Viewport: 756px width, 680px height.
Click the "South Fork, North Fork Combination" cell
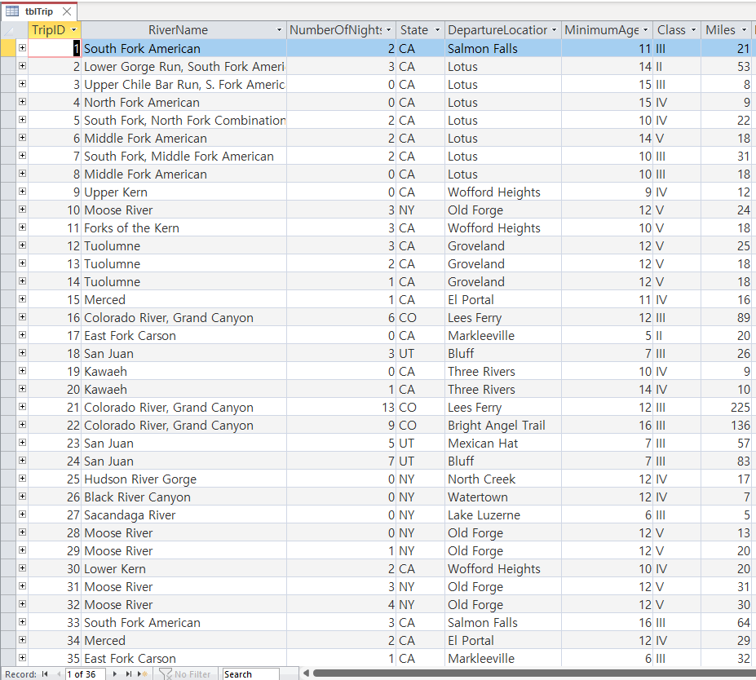(183, 120)
